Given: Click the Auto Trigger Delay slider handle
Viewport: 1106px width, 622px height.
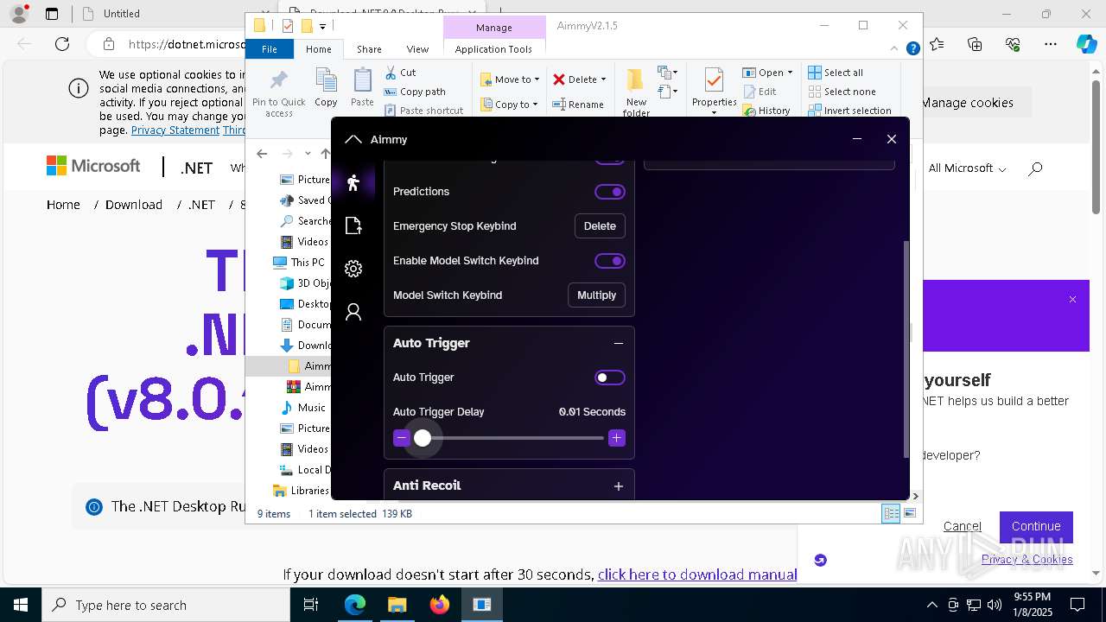Looking at the screenshot, I should point(422,438).
